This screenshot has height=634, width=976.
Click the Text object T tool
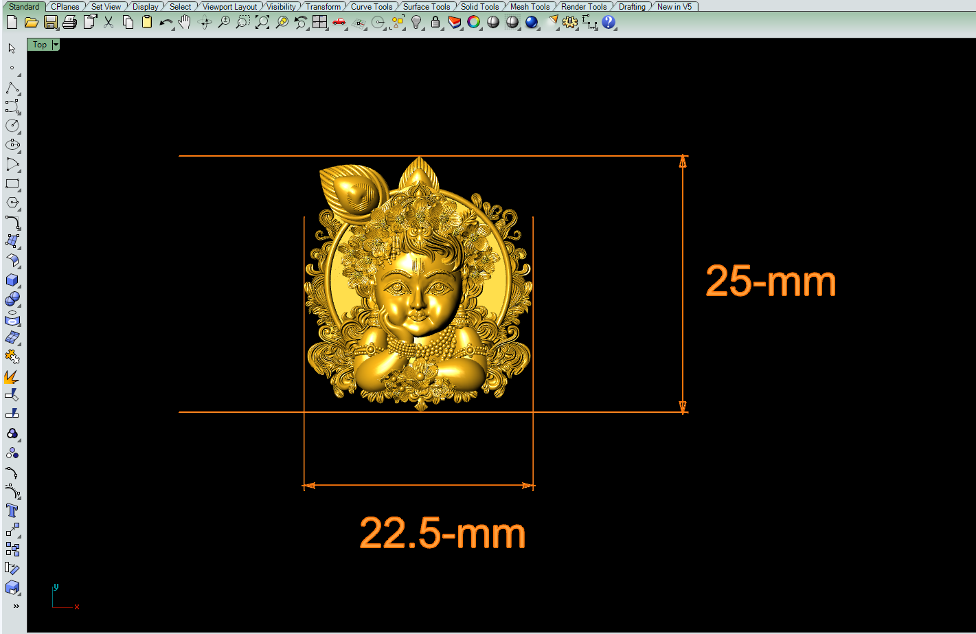(x=12, y=510)
